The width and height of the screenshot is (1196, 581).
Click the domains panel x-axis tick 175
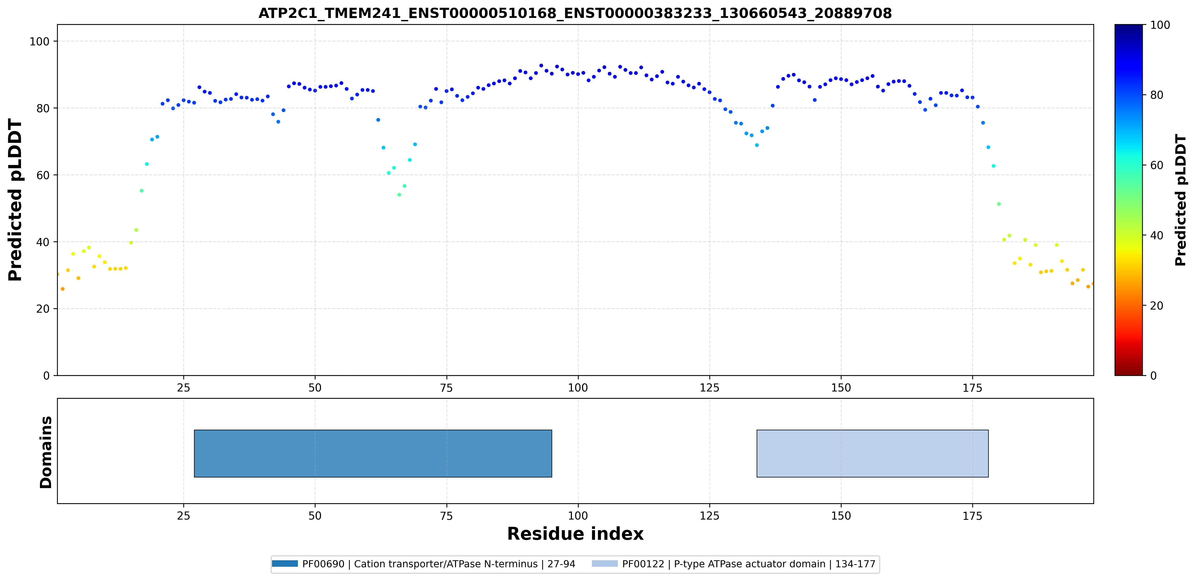[973, 516]
